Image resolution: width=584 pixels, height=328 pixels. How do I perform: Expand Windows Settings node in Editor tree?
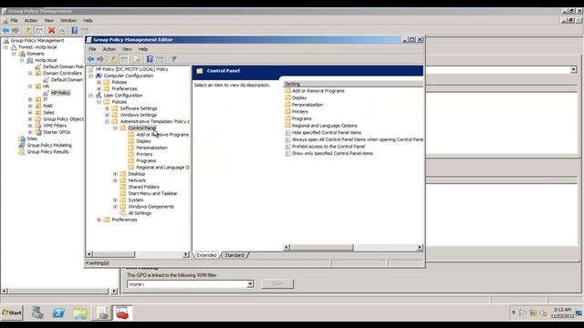[108, 115]
